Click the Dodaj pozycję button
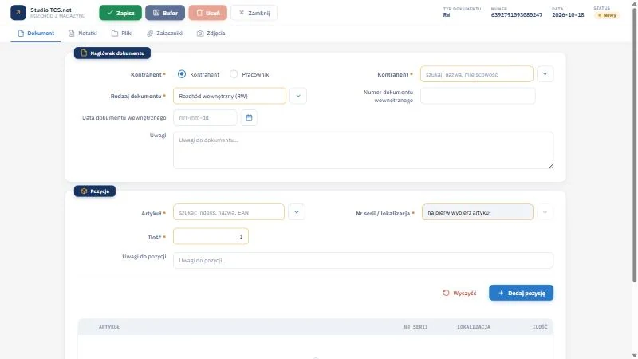Image resolution: width=638 pixels, height=359 pixels. [522, 293]
